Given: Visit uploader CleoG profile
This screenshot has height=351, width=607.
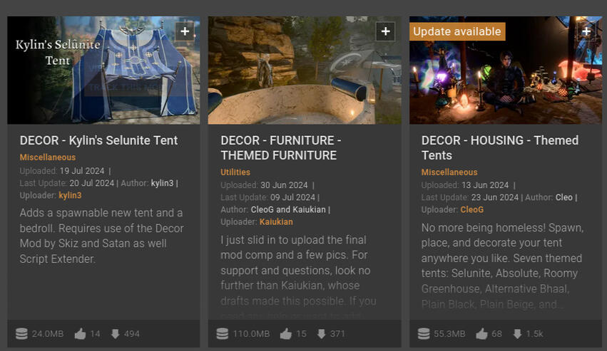Looking at the screenshot, I should 472,209.
